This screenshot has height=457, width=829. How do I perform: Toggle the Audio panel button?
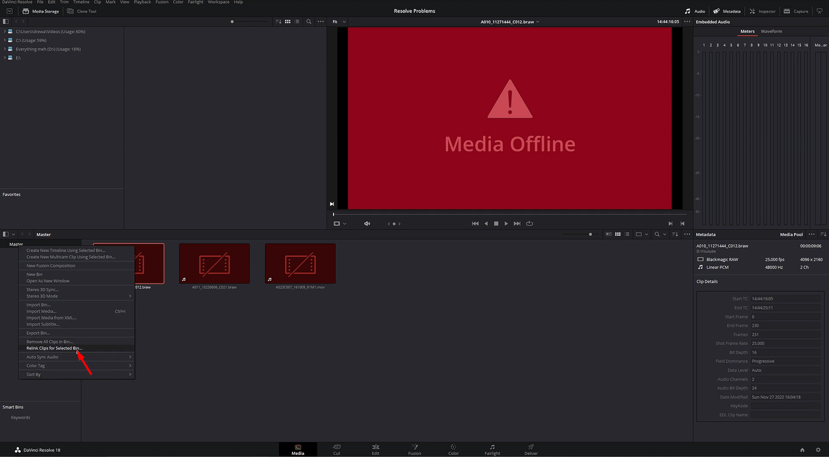click(695, 11)
